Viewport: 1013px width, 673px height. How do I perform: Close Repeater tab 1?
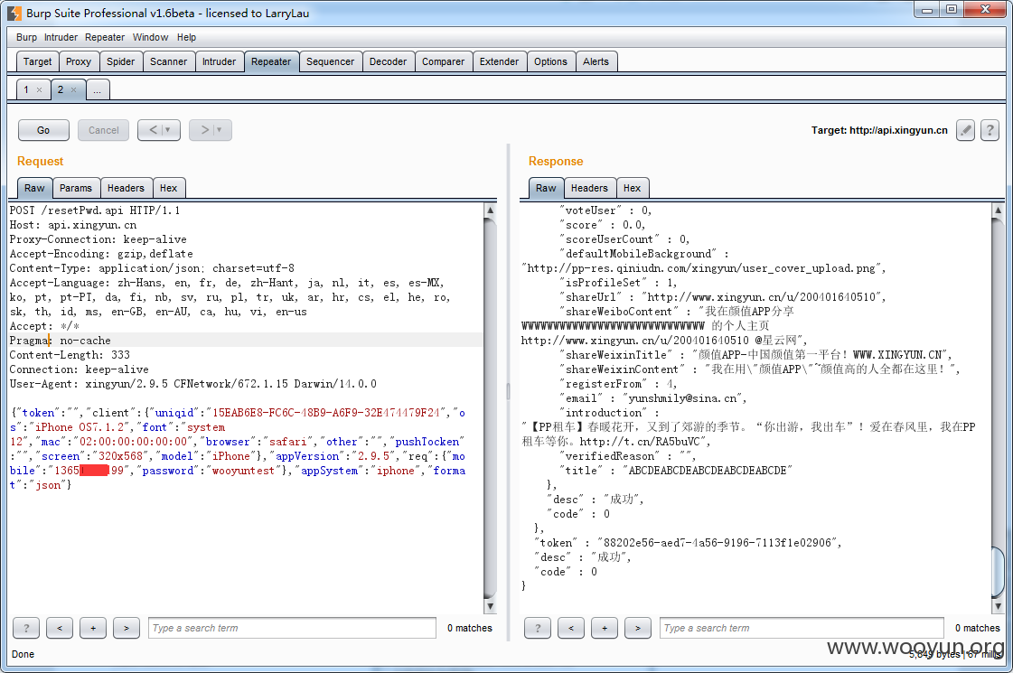click(40, 89)
